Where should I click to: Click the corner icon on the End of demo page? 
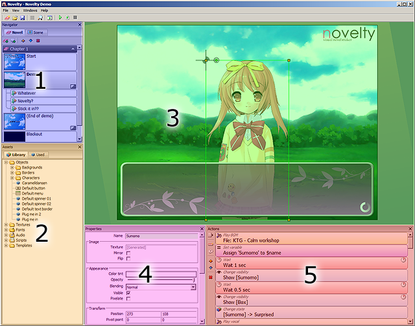[73, 128]
